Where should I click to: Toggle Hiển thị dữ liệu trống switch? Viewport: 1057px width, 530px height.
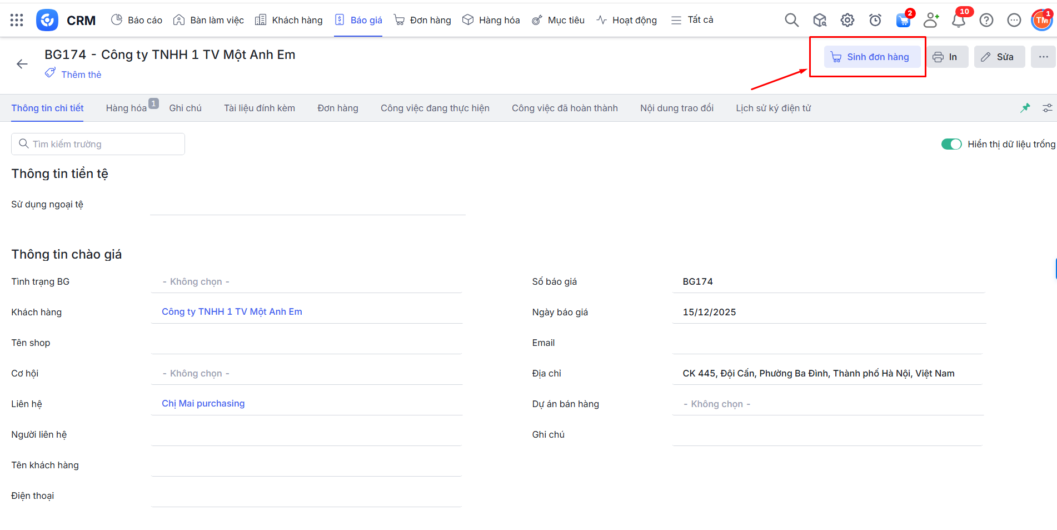click(x=951, y=144)
